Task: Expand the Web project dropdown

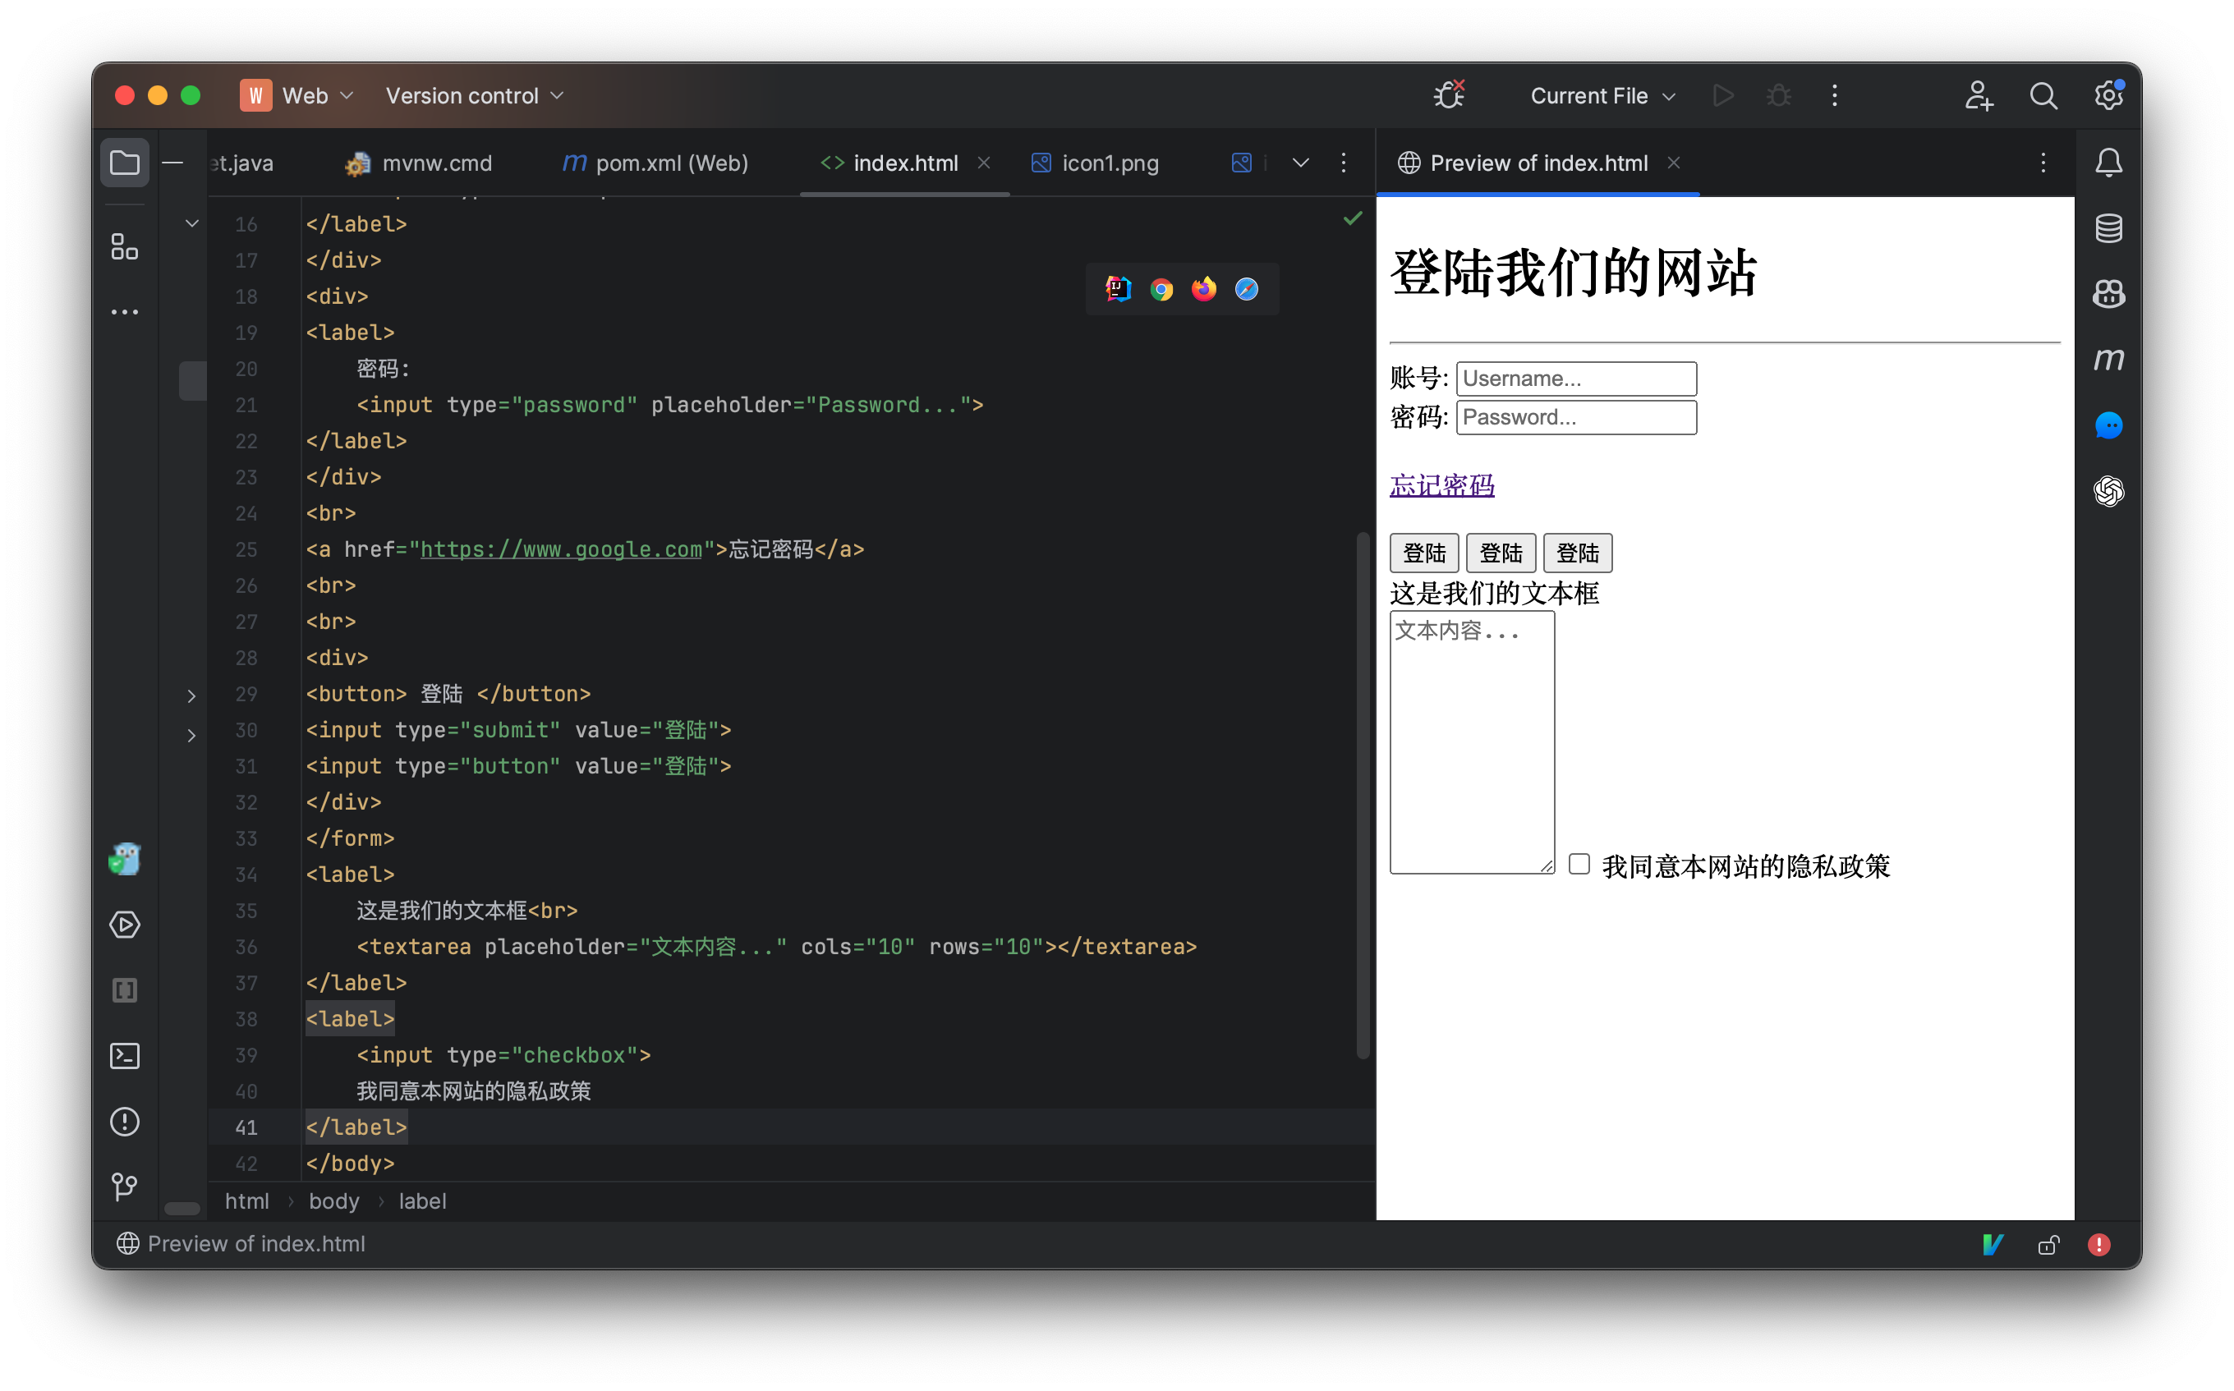Action: click(297, 94)
